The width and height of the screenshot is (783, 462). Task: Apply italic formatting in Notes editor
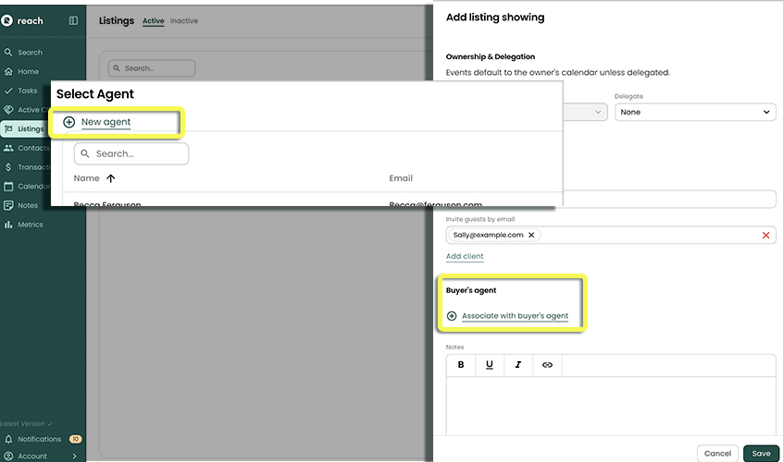click(x=518, y=365)
